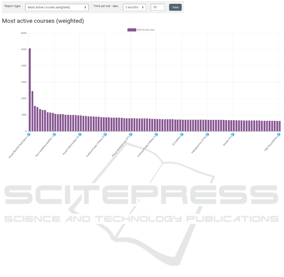Click the icon beside АкушГінБіотехВідтТв label
Viewport: 284px width, 277px height.
point(80,134)
